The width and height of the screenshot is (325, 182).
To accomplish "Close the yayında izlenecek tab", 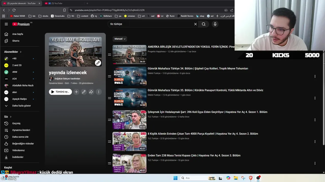I will [x=39, y=3].
